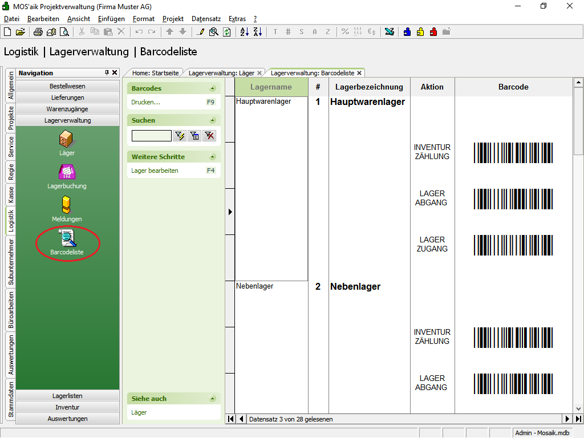Open the Datei menu

click(11, 19)
